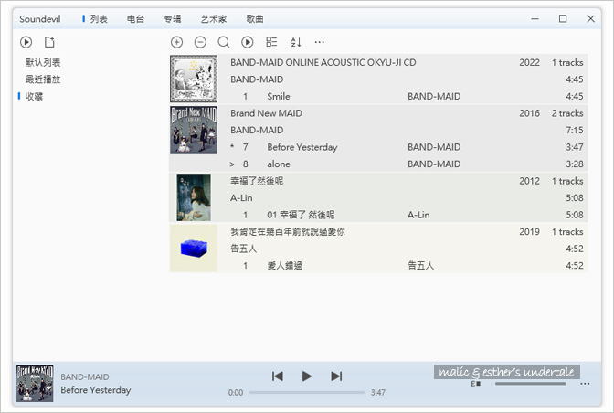Adjust the volume slider in the player bar

tap(530, 383)
